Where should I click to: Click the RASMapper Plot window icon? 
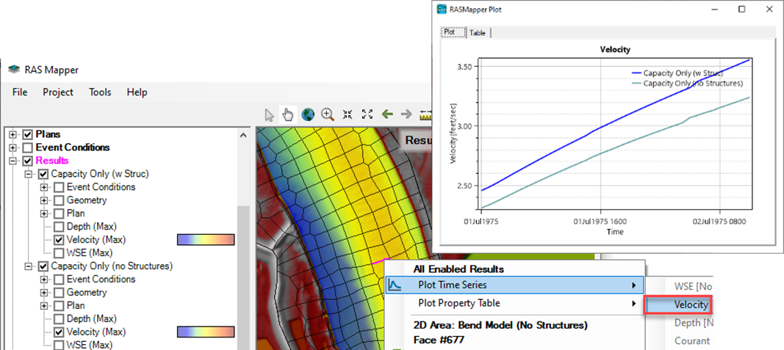click(x=442, y=9)
